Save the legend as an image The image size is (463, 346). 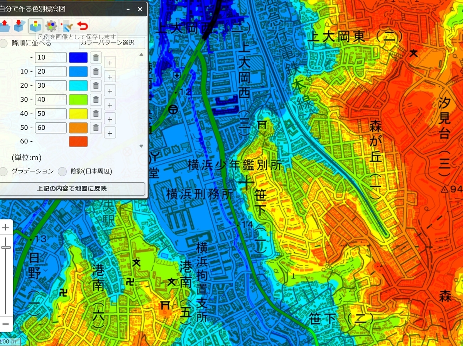click(x=35, y=25)
